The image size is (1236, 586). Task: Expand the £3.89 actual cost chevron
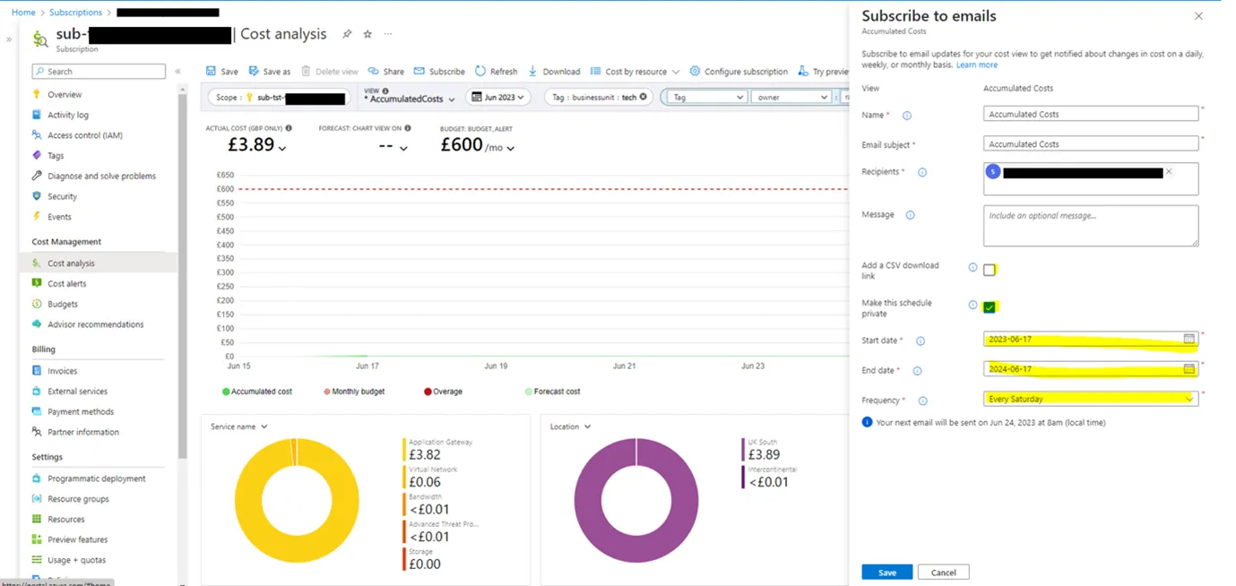click(282, 149)
